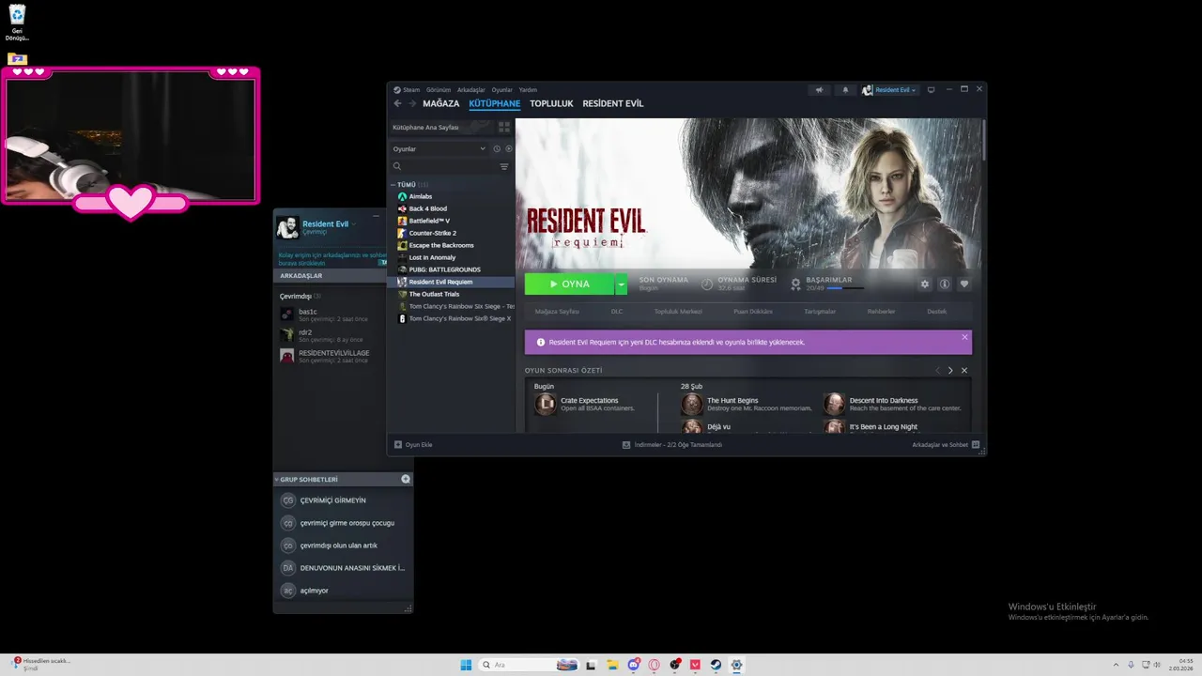Add Resident Evil Requiem to favorites heart

[x=963, y=284]
